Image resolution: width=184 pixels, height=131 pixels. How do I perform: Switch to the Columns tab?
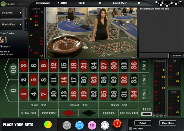(x=26, y=13)
